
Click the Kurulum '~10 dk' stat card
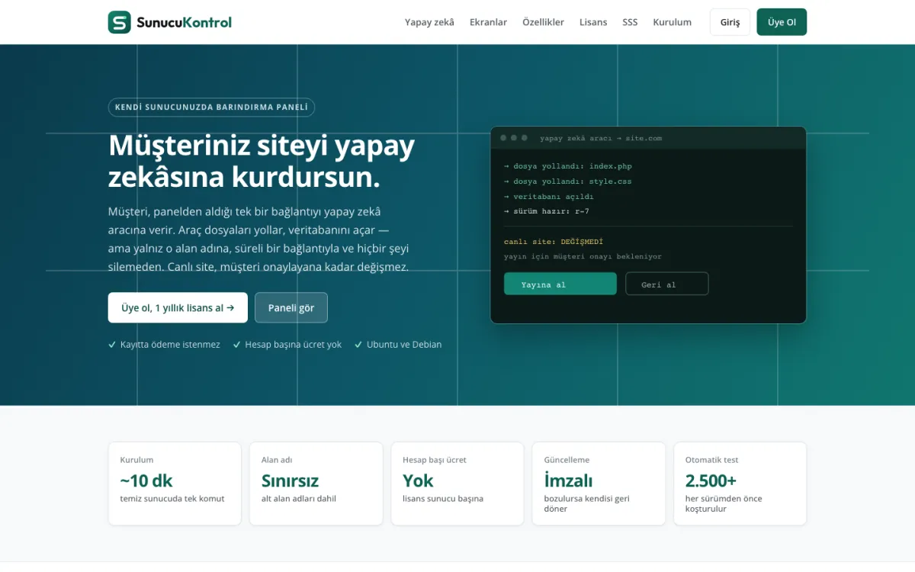tap(175, 484)
